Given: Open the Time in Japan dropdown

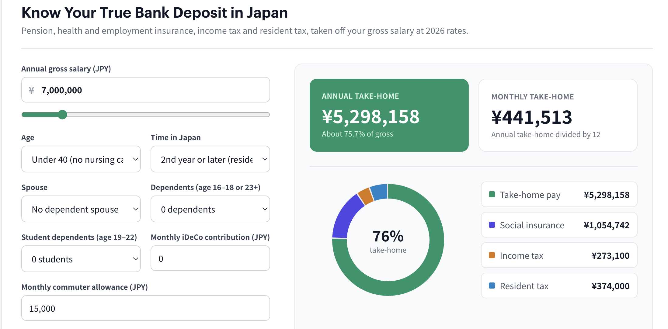Looking at the screenshot, I should point(210,159).
